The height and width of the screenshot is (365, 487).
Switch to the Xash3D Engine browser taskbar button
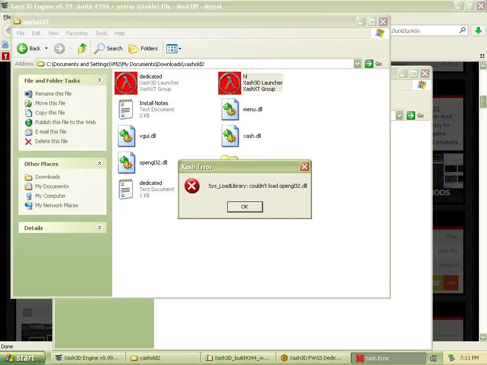(x=88, y=358)
